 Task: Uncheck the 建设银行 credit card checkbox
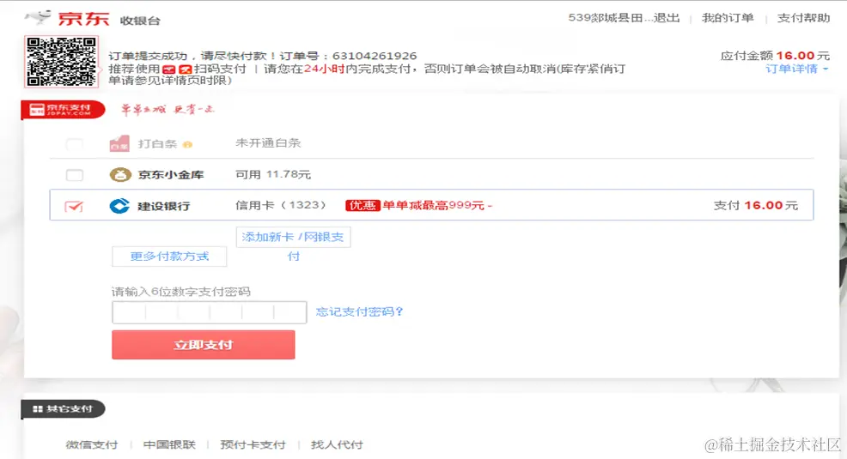pos(74,206)
